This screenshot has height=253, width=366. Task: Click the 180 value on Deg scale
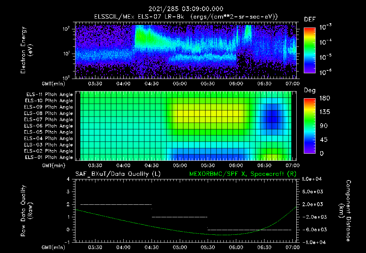pyautogui.click(x=325, y=98)
